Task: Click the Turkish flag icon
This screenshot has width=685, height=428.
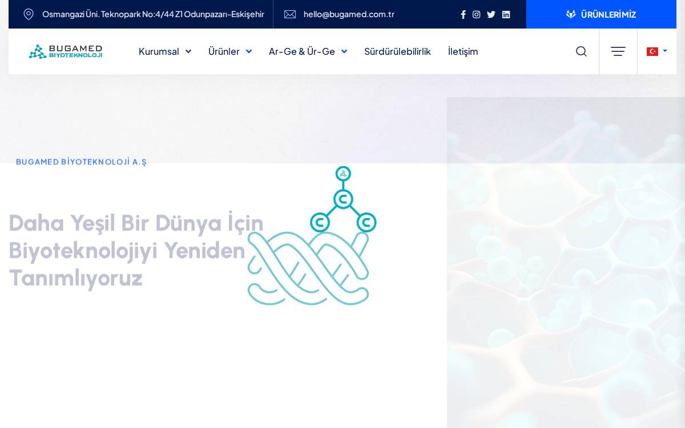Action: [x=652, y=51]
